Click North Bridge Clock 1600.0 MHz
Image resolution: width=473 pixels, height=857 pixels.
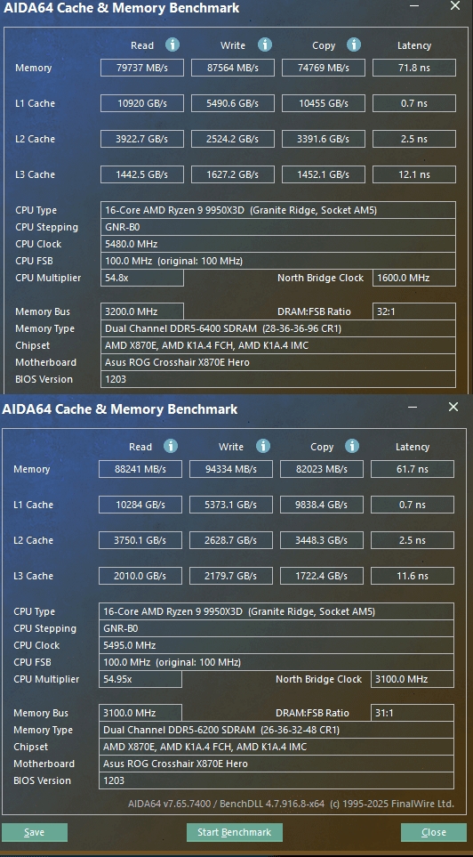414,278
